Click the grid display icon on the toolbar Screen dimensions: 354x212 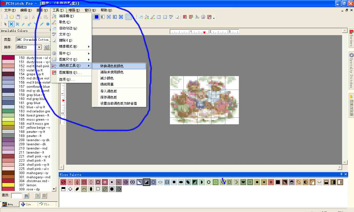129,17
